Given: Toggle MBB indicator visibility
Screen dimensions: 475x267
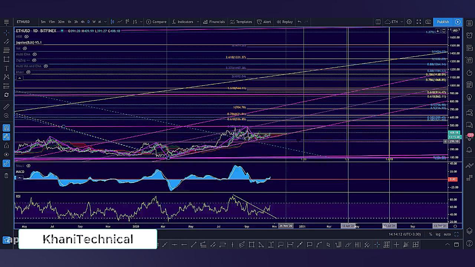Looking at the screenshot, I should coord(26,37).
